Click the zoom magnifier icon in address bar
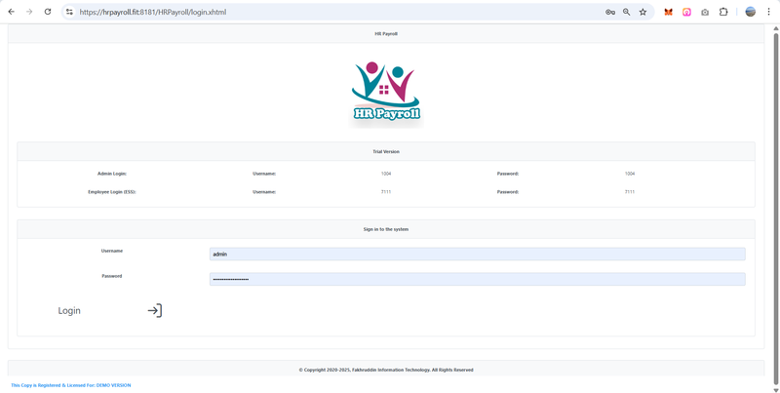The width and height of the screenshot is (780, 393). pos(627,12)
